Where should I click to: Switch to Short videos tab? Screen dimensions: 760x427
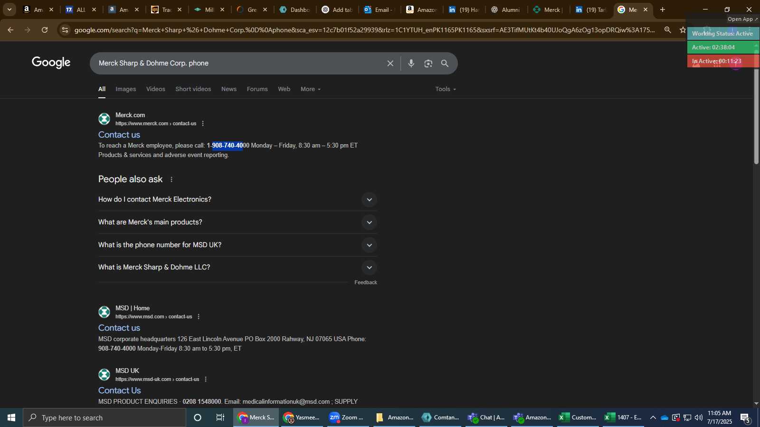[x=193, y=89]
